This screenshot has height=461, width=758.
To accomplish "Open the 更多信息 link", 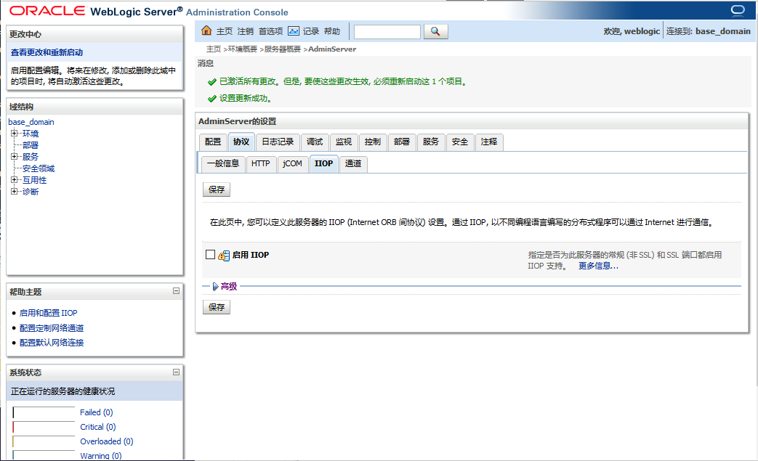I will click(x=598, y=266).
